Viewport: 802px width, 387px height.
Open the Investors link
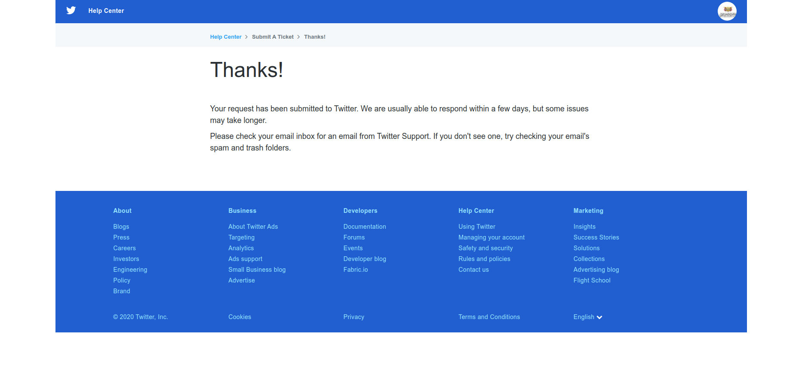126,259
